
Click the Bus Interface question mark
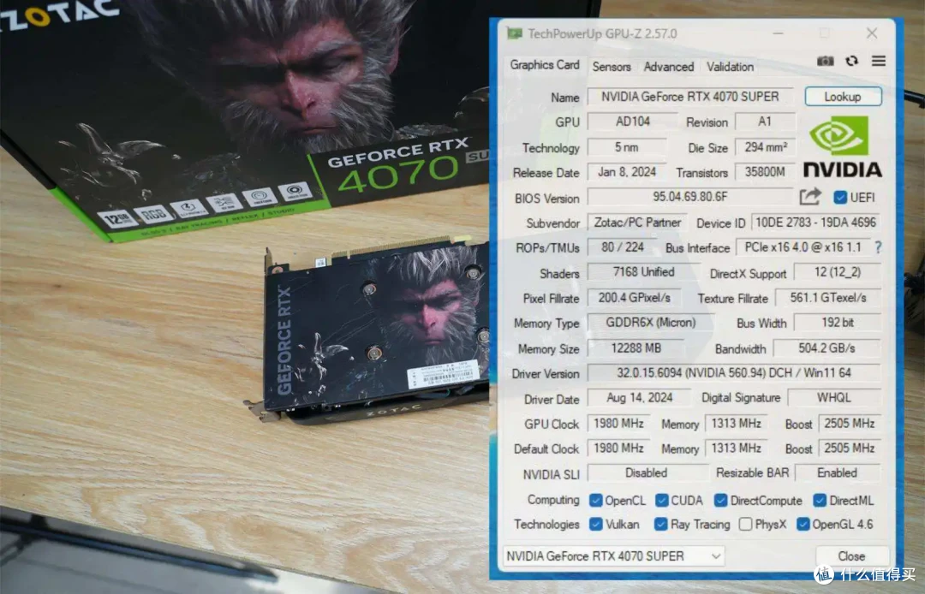tap(878, 247)
